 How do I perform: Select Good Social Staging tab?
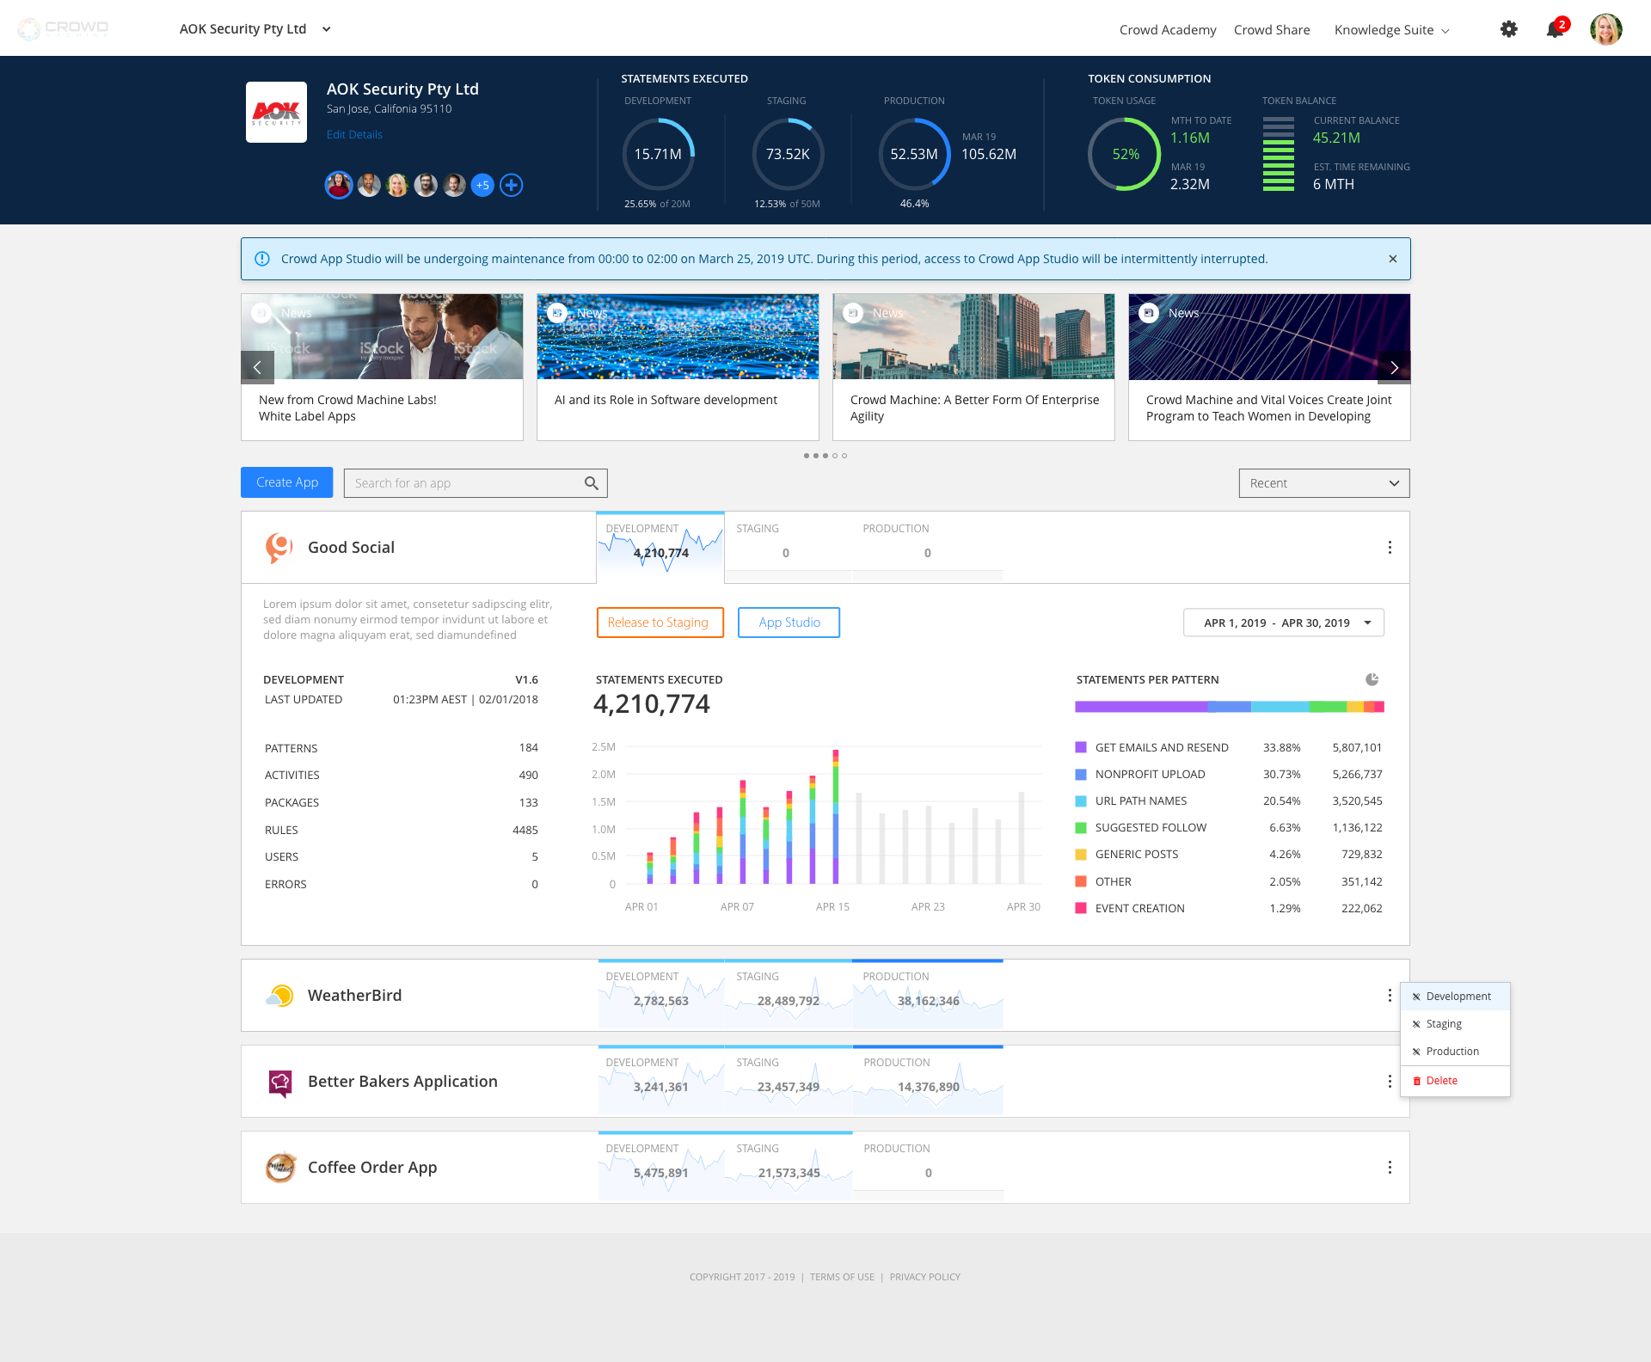[x=789, y=548]
